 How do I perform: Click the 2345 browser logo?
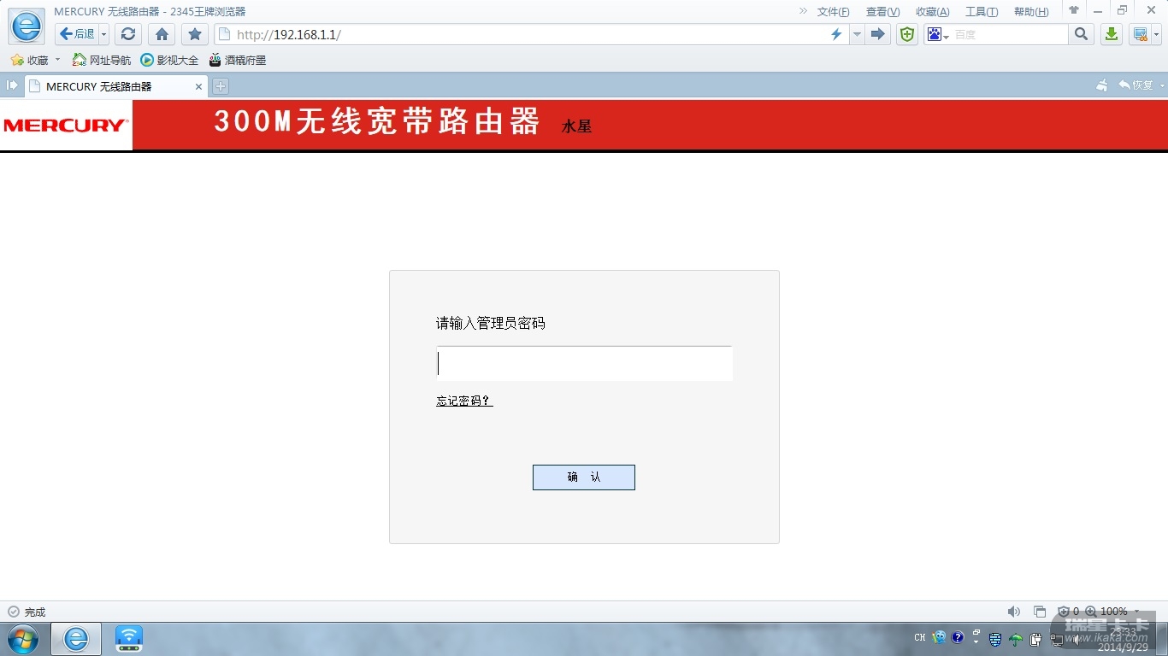point(27,26)
